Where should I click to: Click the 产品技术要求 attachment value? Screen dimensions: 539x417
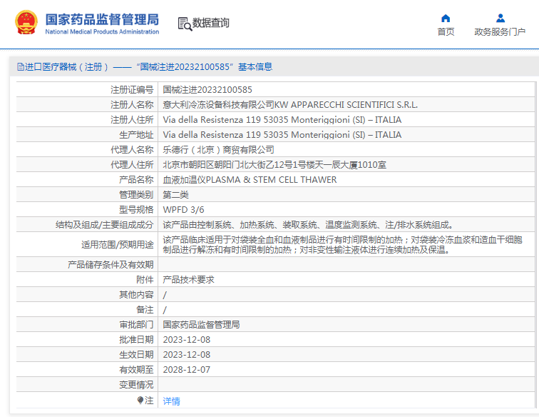tap(188, 280)
